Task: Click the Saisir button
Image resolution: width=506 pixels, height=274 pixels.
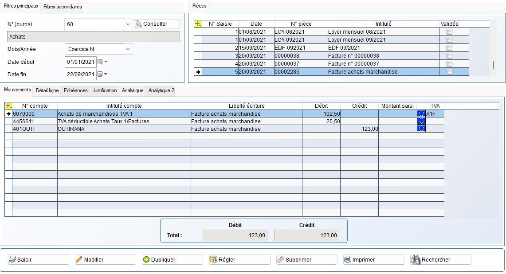Action: pyautogui.click(x=39, y=259)
